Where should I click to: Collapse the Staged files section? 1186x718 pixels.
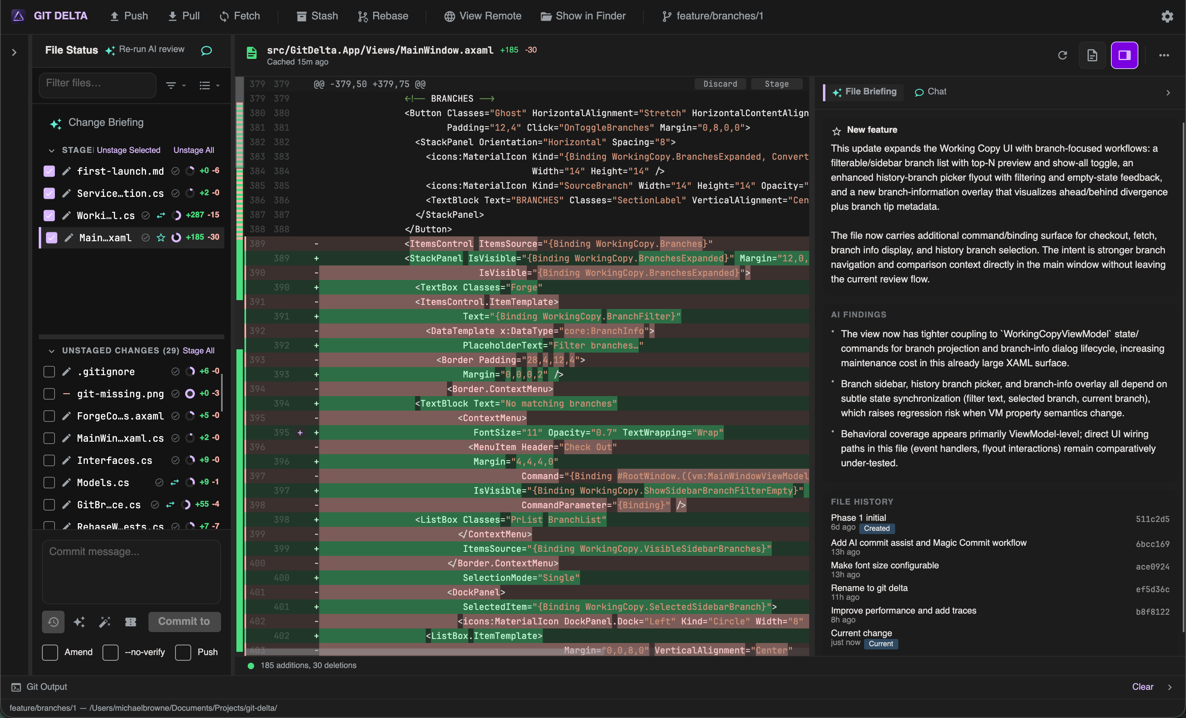[x=52, y=150]
